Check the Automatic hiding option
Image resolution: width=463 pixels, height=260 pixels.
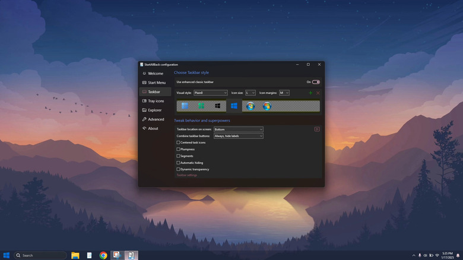178,163
